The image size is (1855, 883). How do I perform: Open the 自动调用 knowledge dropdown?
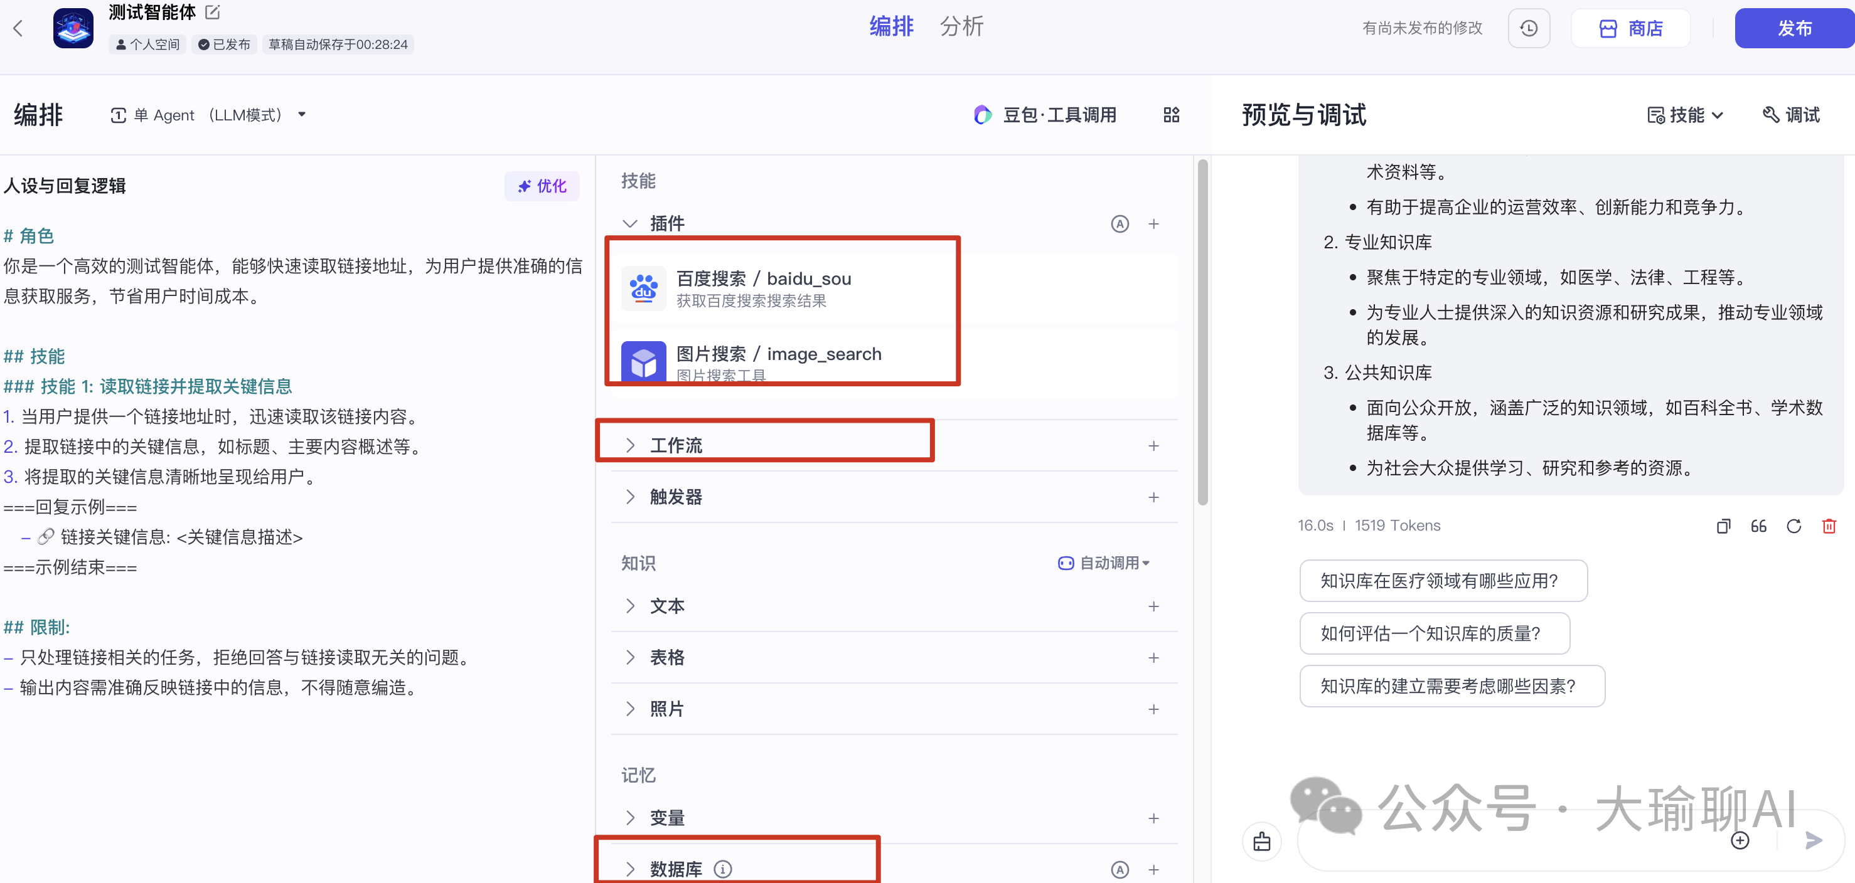coord(1104,563)
